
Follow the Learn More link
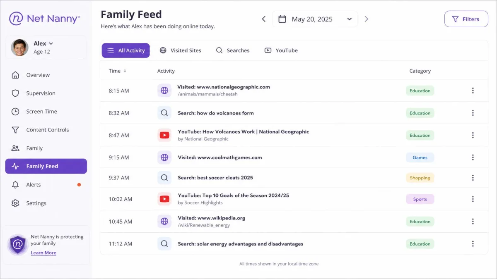click(43, 253)
